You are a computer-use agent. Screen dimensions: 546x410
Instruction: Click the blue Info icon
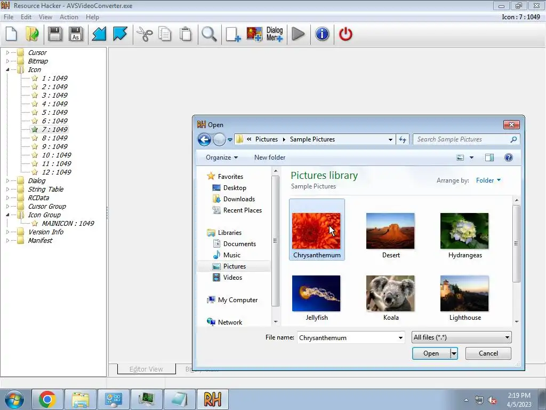322,34
